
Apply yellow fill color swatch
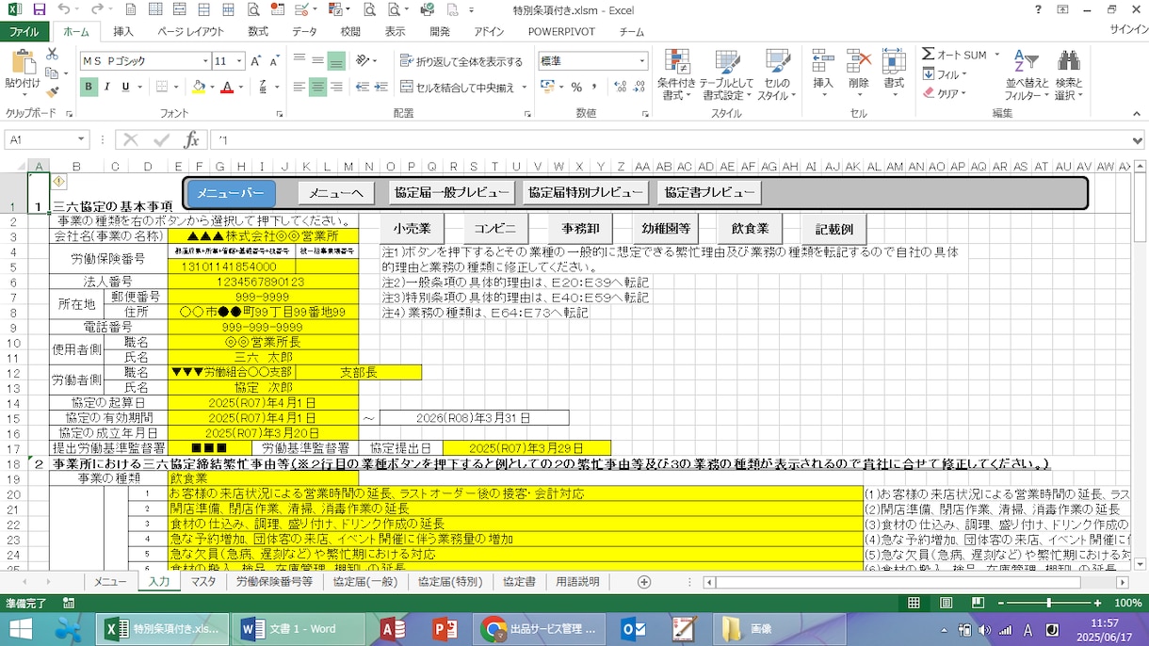click(198, 88)
